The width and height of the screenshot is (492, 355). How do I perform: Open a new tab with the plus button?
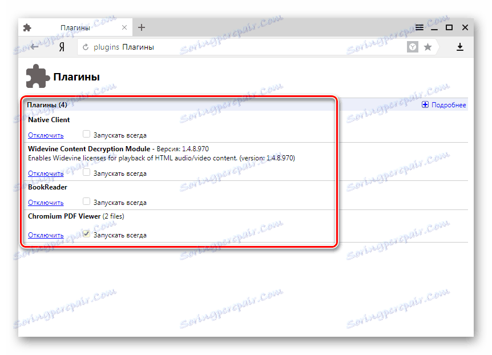tap(142, 27)
